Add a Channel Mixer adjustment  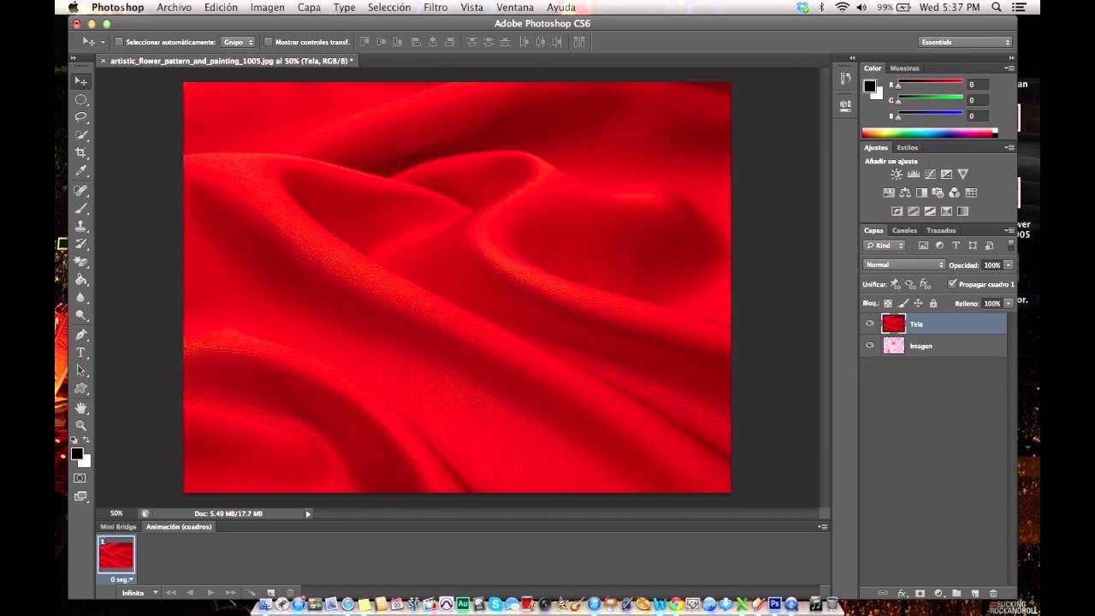click(955, 193)
